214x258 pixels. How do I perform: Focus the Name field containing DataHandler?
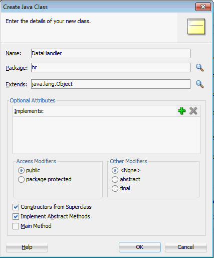pos(111,53)
